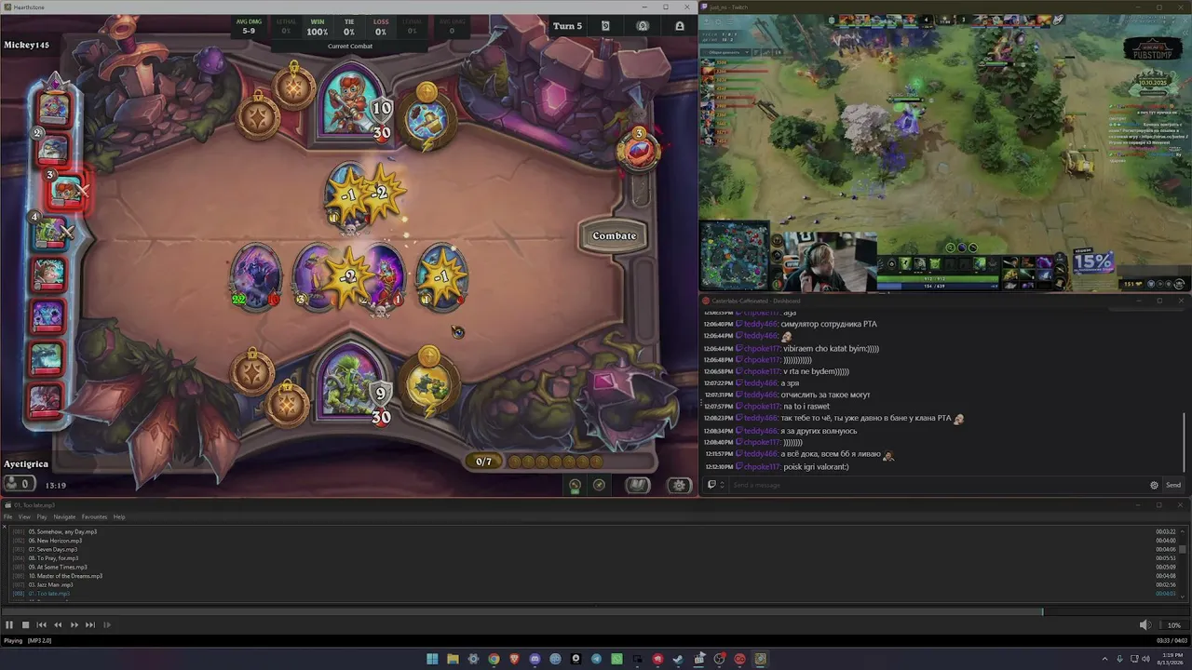Open the journal book icon in Hearthstone

[638, 485]
